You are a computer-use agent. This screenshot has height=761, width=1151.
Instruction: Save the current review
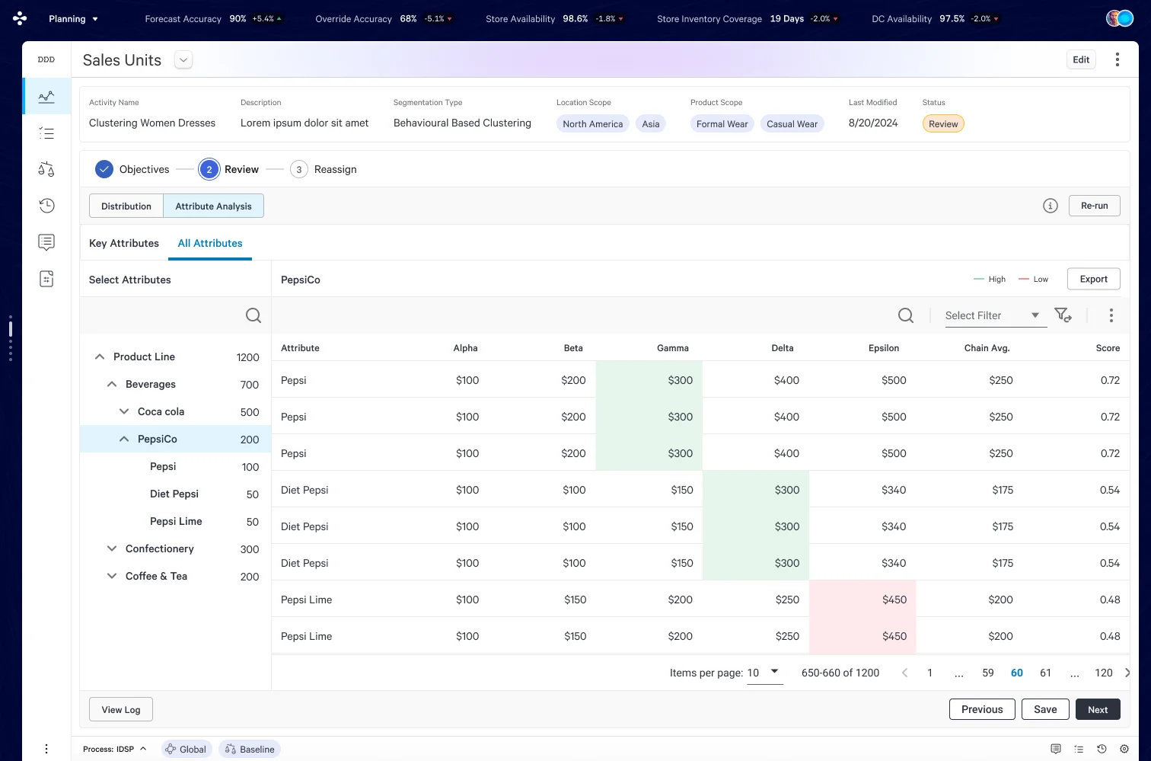tap(1045, 709)
